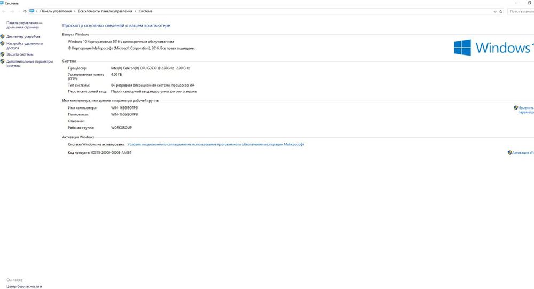The width and height of the screenshot is (534, 289).
Task: Open Диспетчер устройств link
Action: pyautogui.click(x=23, y=36)
